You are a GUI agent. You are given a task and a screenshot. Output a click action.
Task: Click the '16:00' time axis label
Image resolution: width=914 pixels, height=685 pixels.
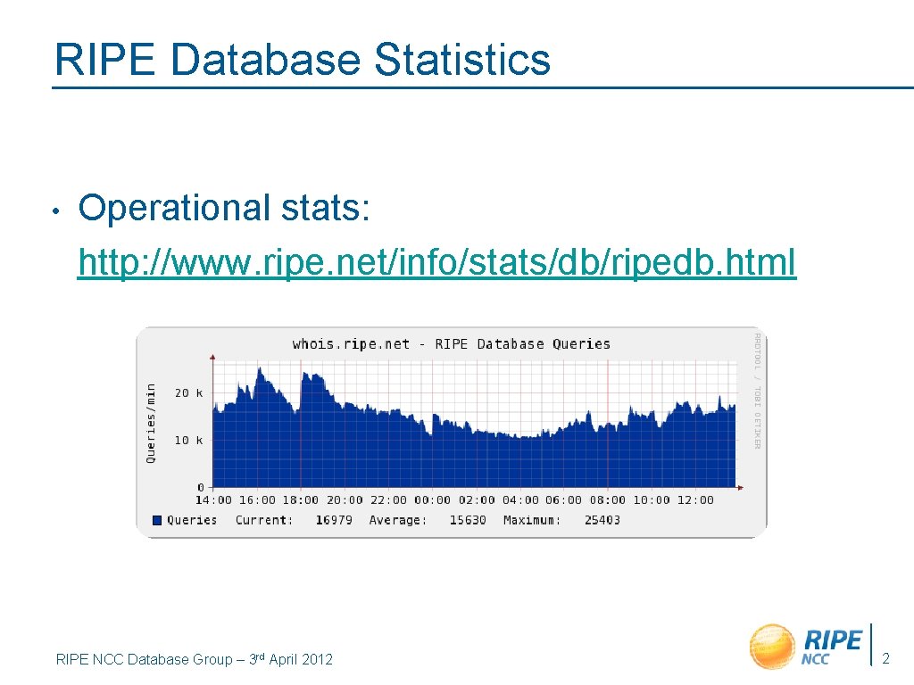tap(257, 500)
